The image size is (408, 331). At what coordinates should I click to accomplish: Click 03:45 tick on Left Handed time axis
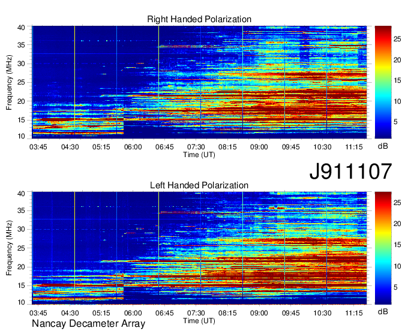tap(38, 313)
